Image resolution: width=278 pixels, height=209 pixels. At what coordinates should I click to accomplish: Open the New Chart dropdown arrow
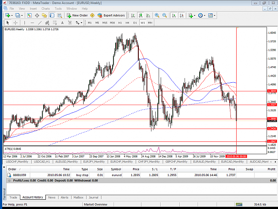pyautogui.click(x=12, y=16)
